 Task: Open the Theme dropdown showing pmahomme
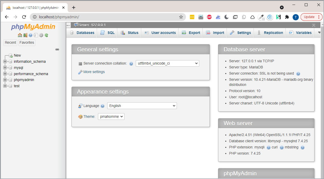(x=111, y=117)
